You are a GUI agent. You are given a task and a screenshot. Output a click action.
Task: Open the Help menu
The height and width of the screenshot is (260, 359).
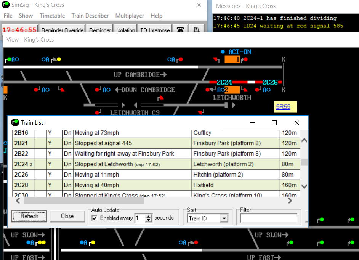pos(156,16)
